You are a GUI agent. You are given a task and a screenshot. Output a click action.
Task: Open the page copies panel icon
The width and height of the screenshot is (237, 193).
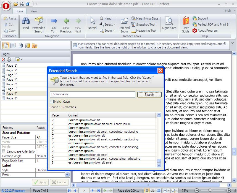click(x=20, y=45)
